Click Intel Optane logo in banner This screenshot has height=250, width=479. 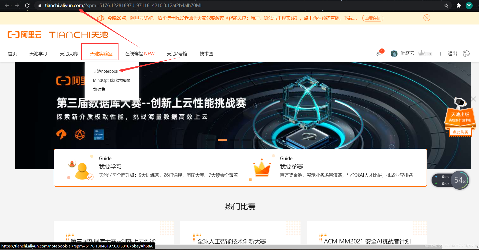pos(99,134)
